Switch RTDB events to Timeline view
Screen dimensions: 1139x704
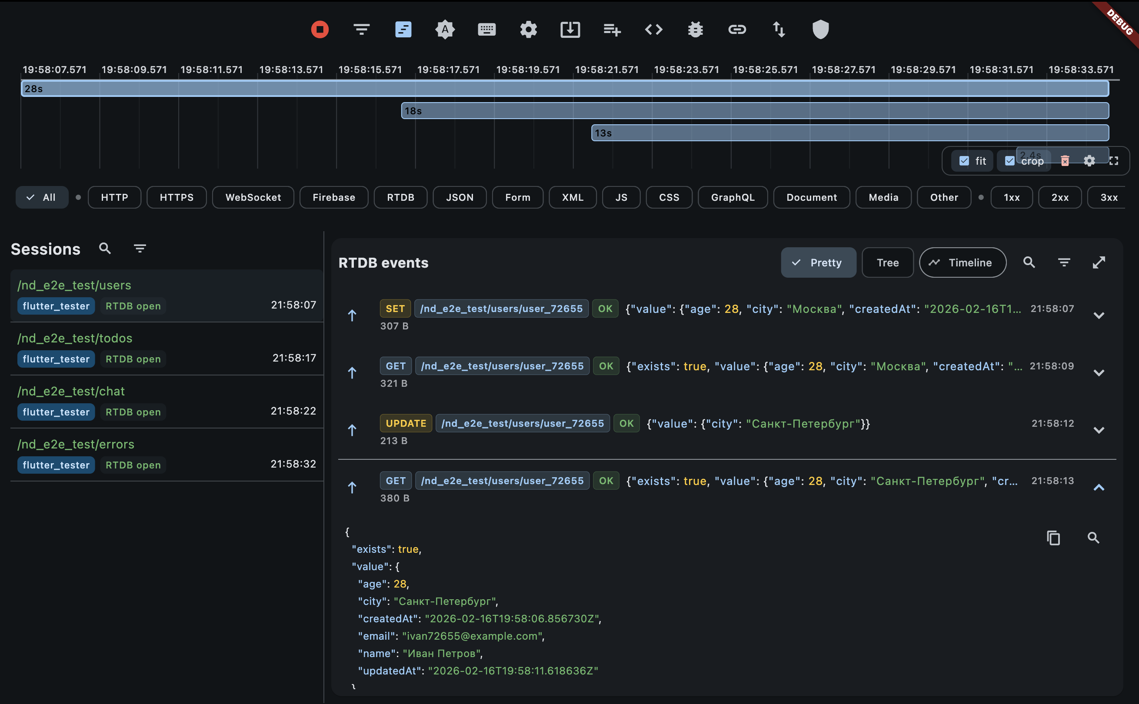[x=962, y=262]
